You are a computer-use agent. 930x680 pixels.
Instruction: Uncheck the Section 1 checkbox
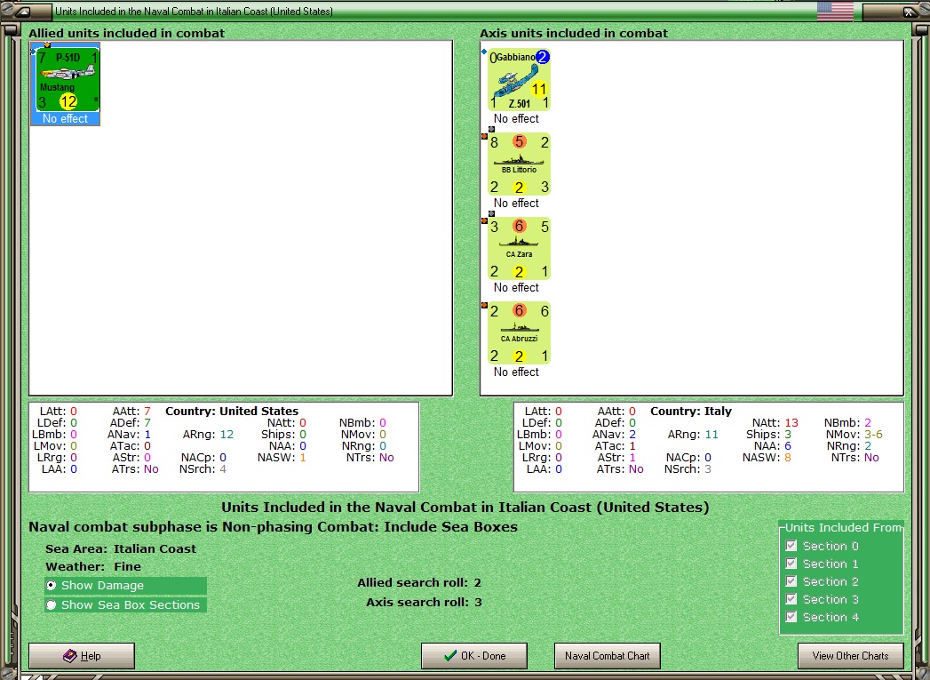click(x=791, y=564)
